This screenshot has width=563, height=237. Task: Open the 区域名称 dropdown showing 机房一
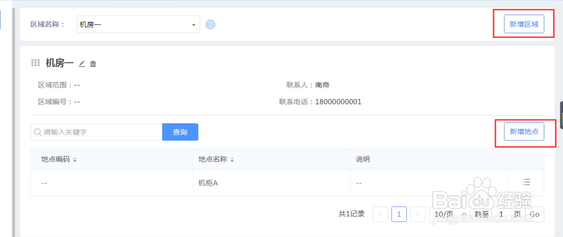(138, 25)
